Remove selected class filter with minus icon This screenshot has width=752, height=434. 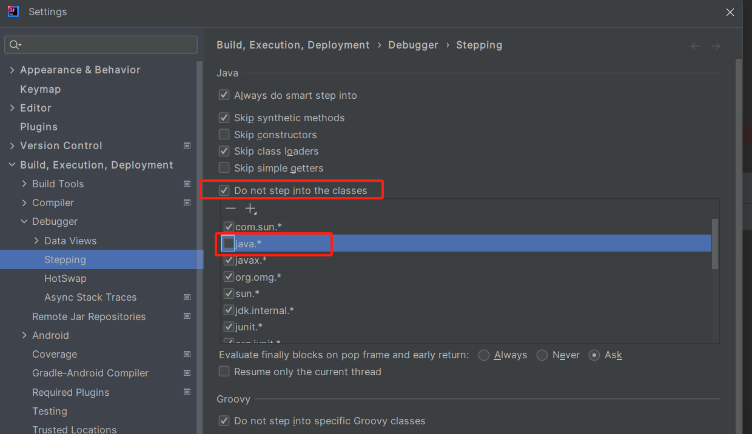[230, 209]
